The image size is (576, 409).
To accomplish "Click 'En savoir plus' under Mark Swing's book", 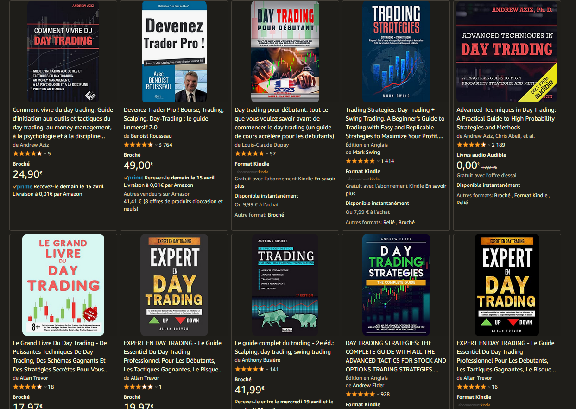I will [396, 190].
